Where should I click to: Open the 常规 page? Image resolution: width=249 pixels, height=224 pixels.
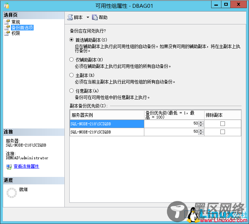[x=16, y=22]
